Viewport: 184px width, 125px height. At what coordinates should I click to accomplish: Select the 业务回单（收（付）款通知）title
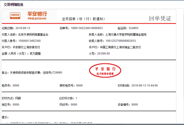click(x=83, y=19)
